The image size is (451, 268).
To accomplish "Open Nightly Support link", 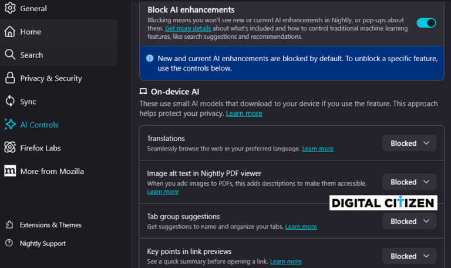I will pos(42,243).
